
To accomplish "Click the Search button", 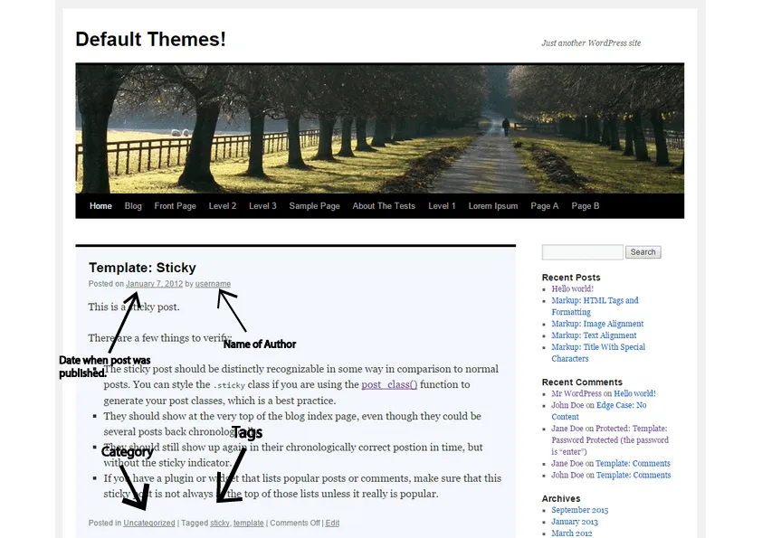I will pos(643,252).
